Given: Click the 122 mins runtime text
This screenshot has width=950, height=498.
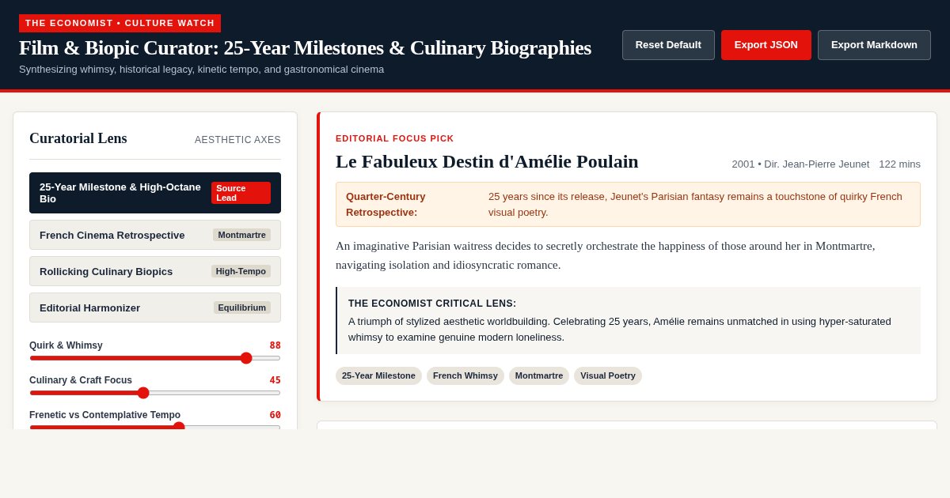Looking at the screenshot, I should (899, 164).
